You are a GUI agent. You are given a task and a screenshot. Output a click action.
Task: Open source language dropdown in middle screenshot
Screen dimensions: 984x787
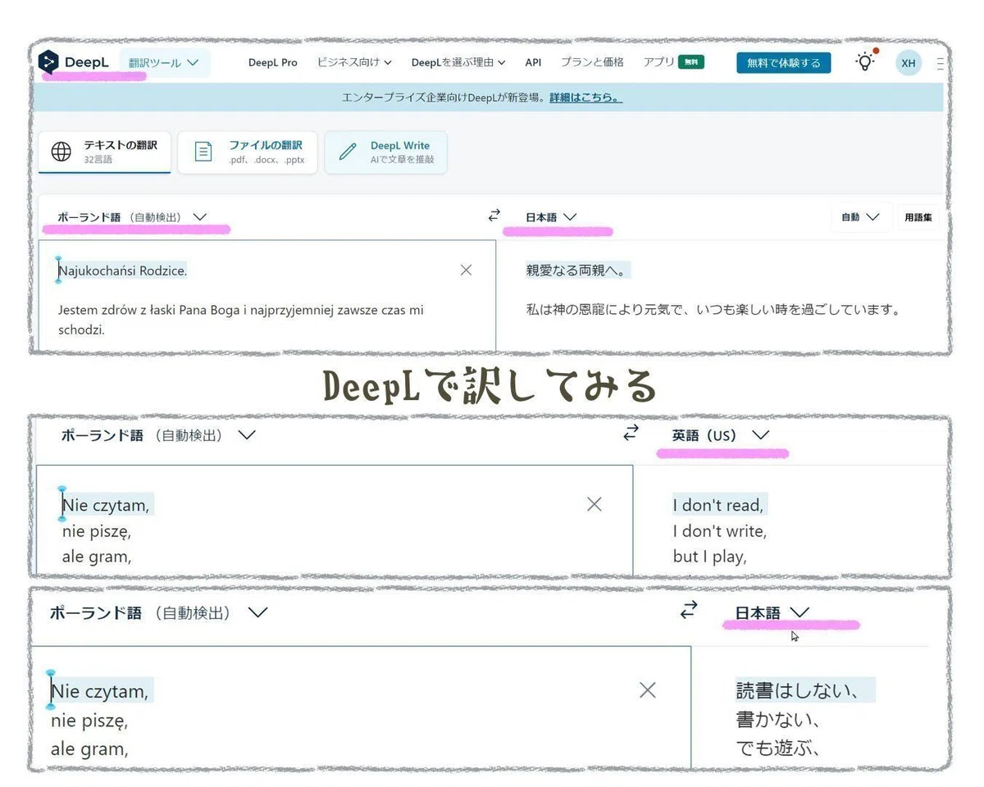pos(157,435)
